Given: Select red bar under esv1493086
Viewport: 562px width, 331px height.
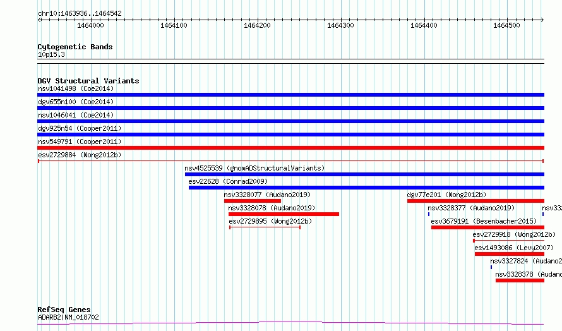Looking at the screenshot, I should click(510, 254).
